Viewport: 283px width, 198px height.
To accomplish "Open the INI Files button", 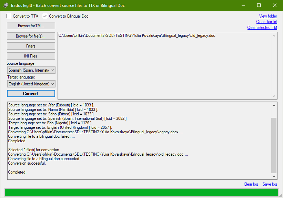I will coord(31,56).
